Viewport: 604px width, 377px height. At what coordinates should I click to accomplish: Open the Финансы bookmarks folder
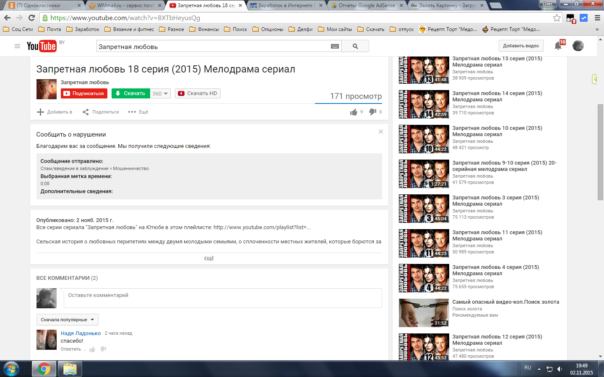pos(204,29)
